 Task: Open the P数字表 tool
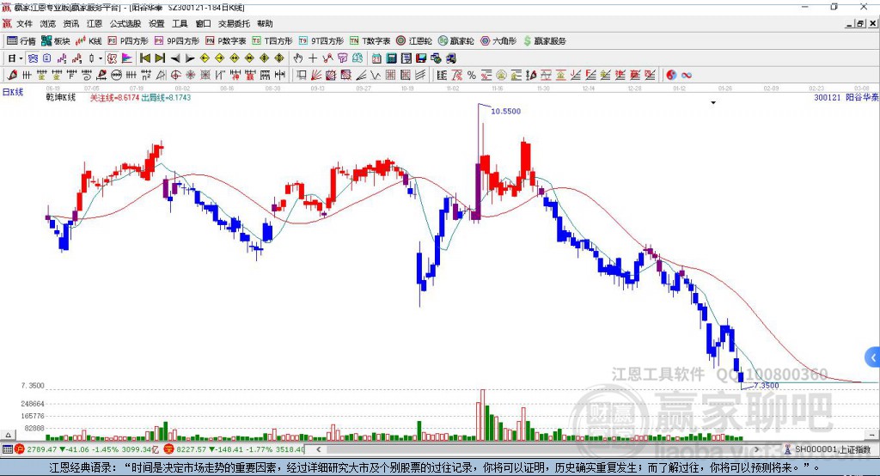click(x=226, y=41)
